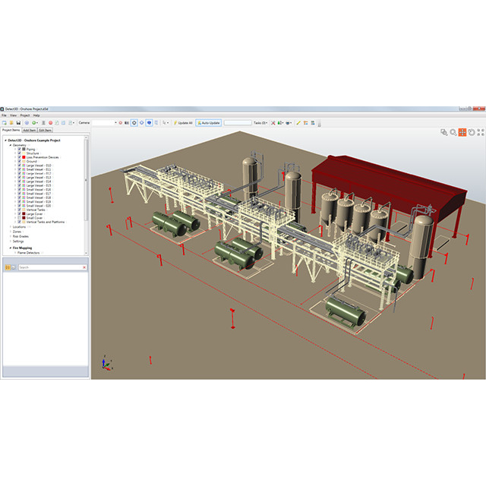Click the XYZ axis orientation gizmo
Image resolution: width=486 pixels, height=486 pixels.
click(106, 363)
